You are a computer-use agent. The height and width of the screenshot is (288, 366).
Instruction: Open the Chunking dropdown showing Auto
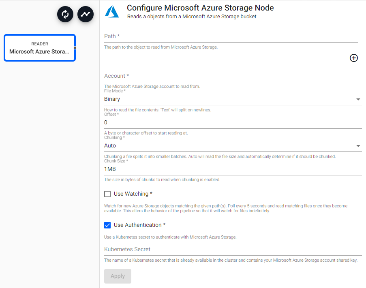point(233,146)
